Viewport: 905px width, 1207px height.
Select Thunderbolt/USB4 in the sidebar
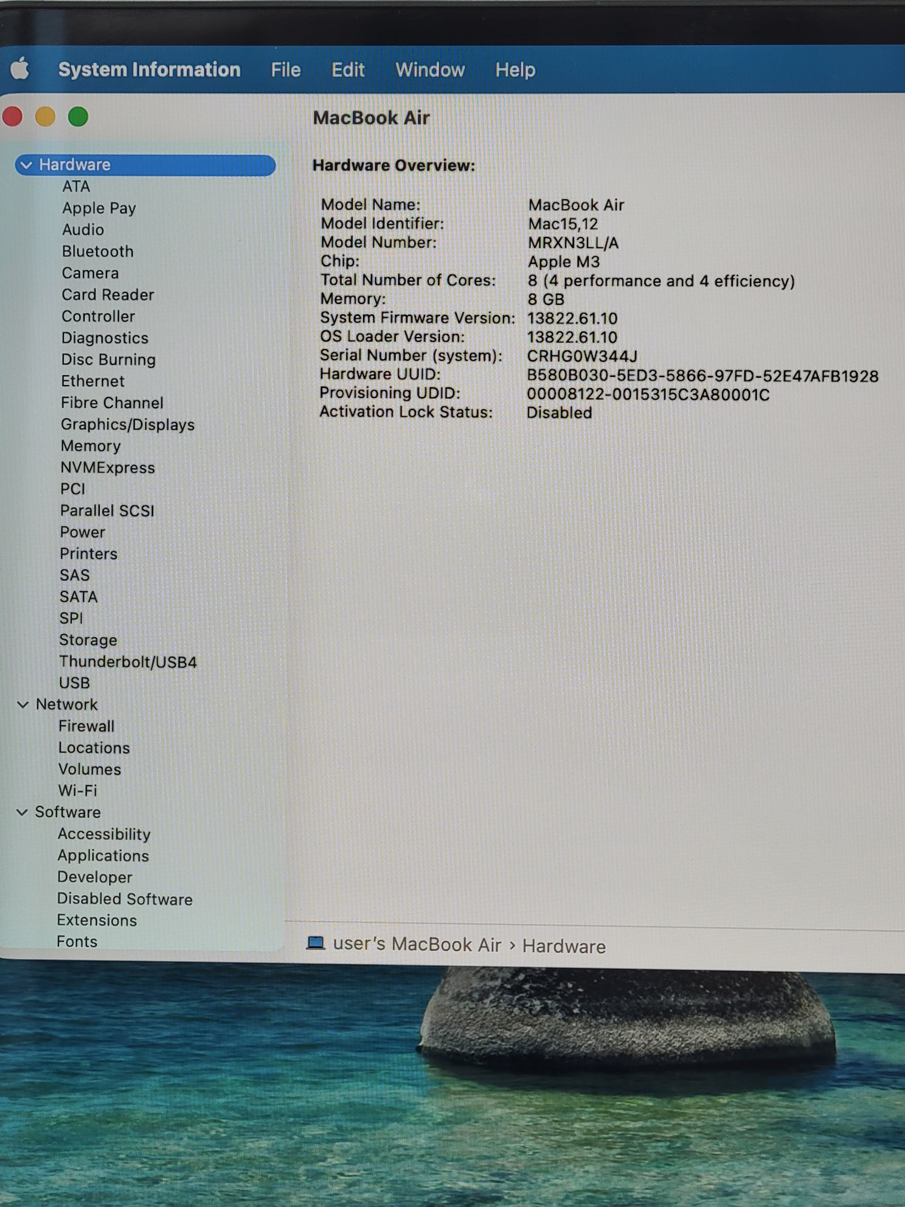pyautogui.click(x=127, y=661)
